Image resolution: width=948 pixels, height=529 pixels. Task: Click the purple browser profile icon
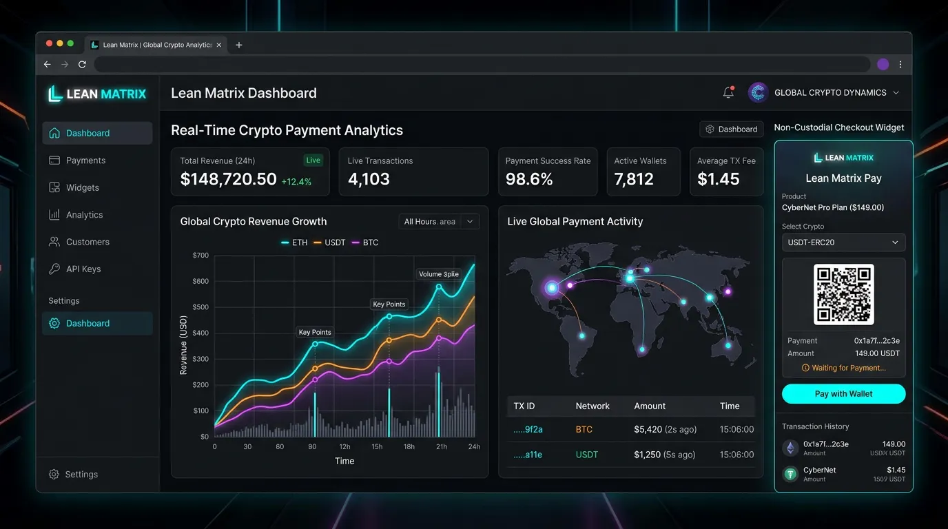pyautogui.click(x=883, y=64)
